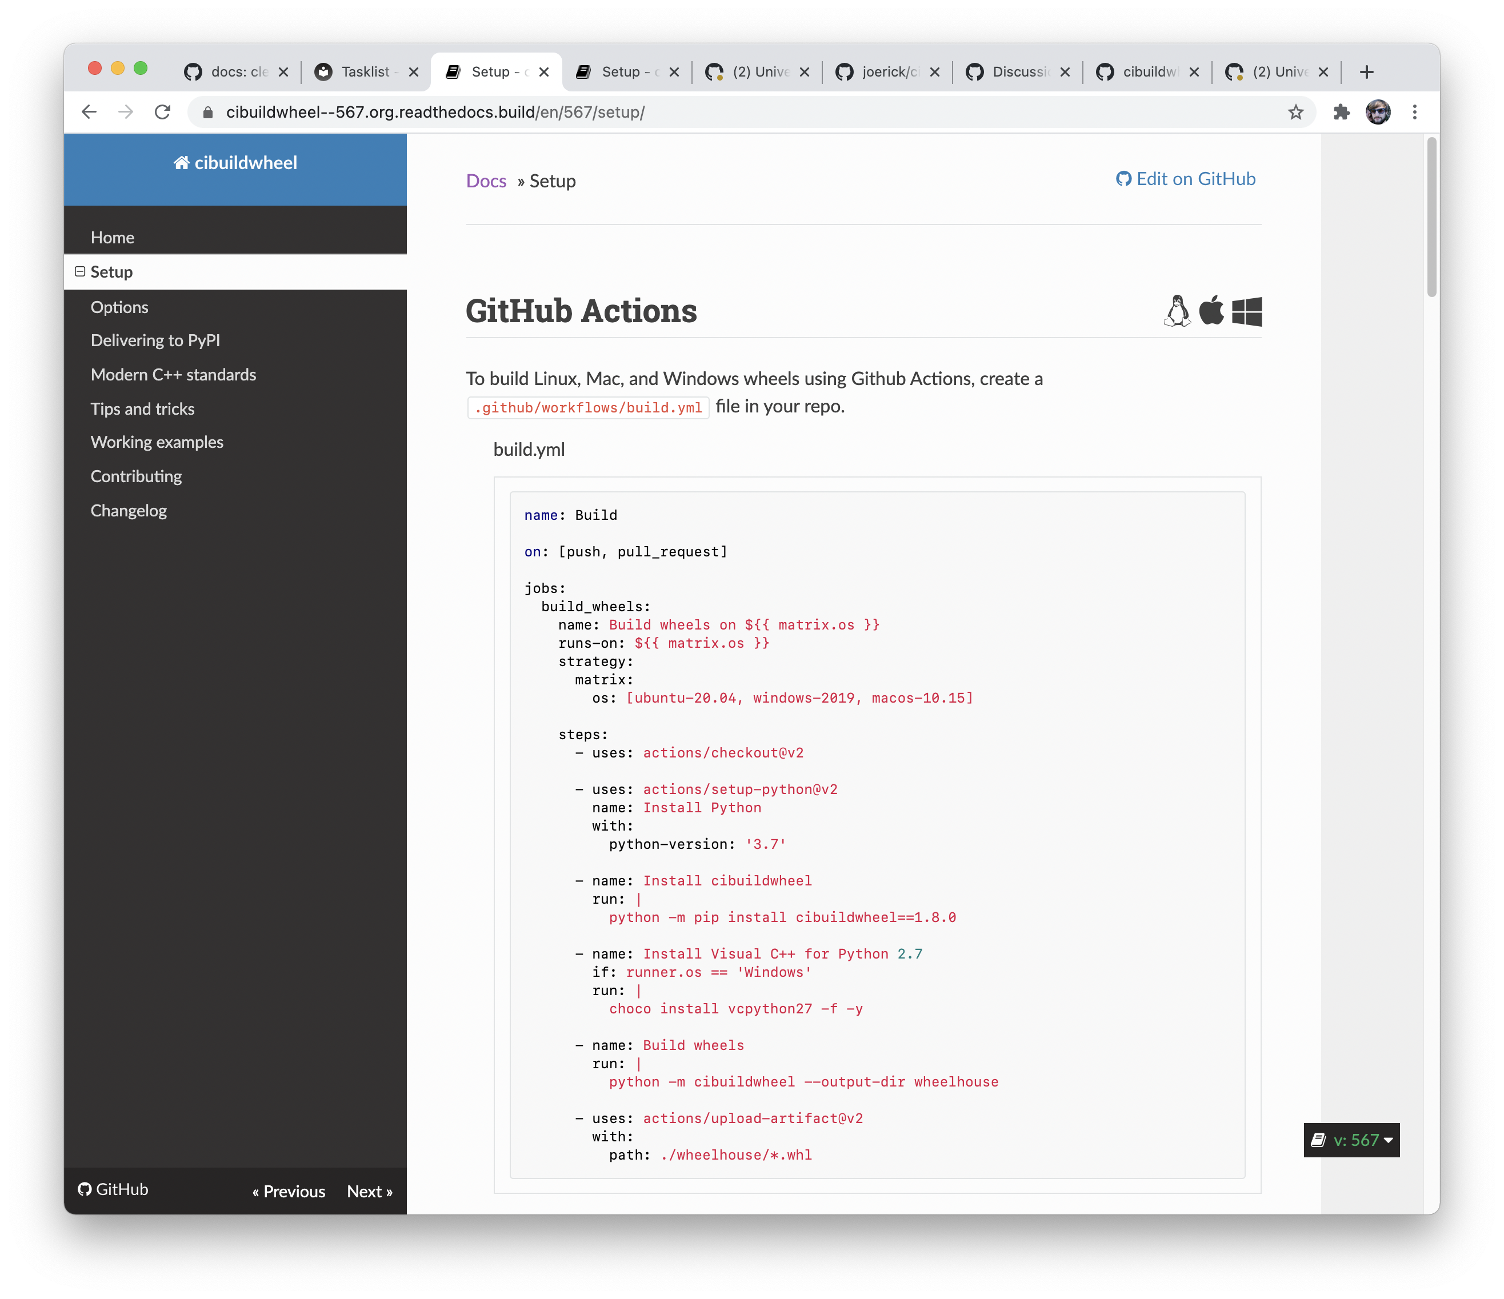Go back using the browser arrow
Viewport: 1504px width, 1299px height.
coord(89,113)
